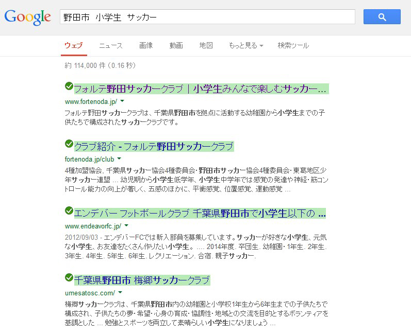The image size is (411, 336).
Task: Open the クラブ紹介 - フォルテ野田サッカークラブ link
Action: [x=154, y=147]
